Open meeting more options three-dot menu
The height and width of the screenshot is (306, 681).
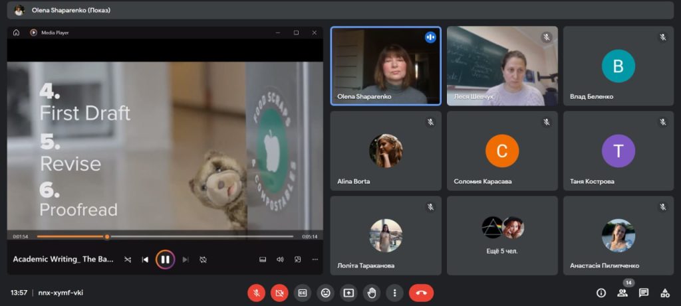[x=395, y=293]
